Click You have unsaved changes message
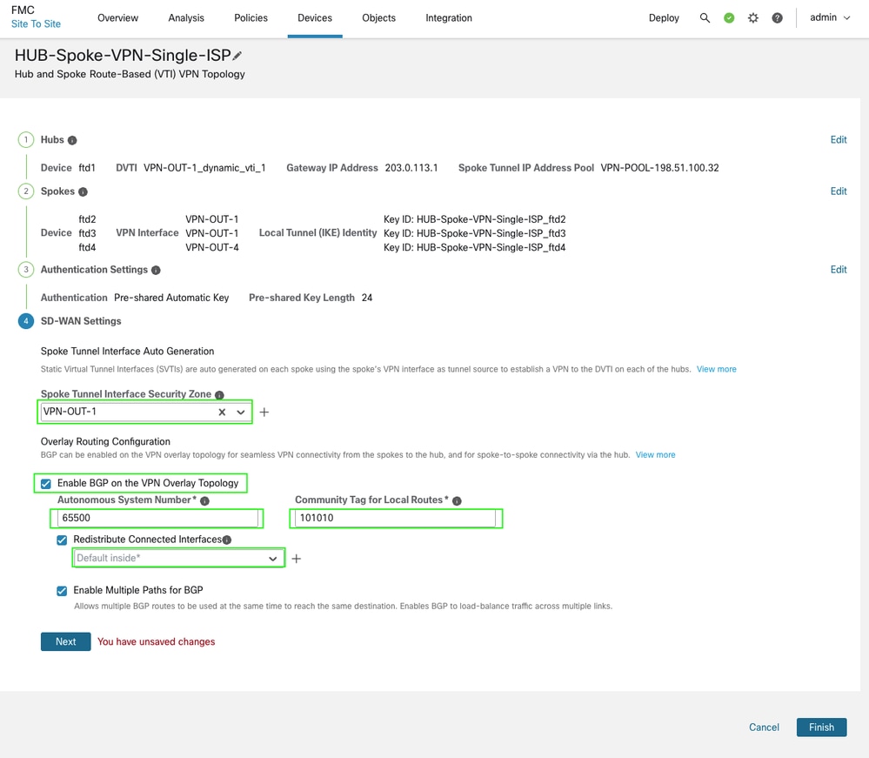The image size is (869, 758). pos(157,641)
